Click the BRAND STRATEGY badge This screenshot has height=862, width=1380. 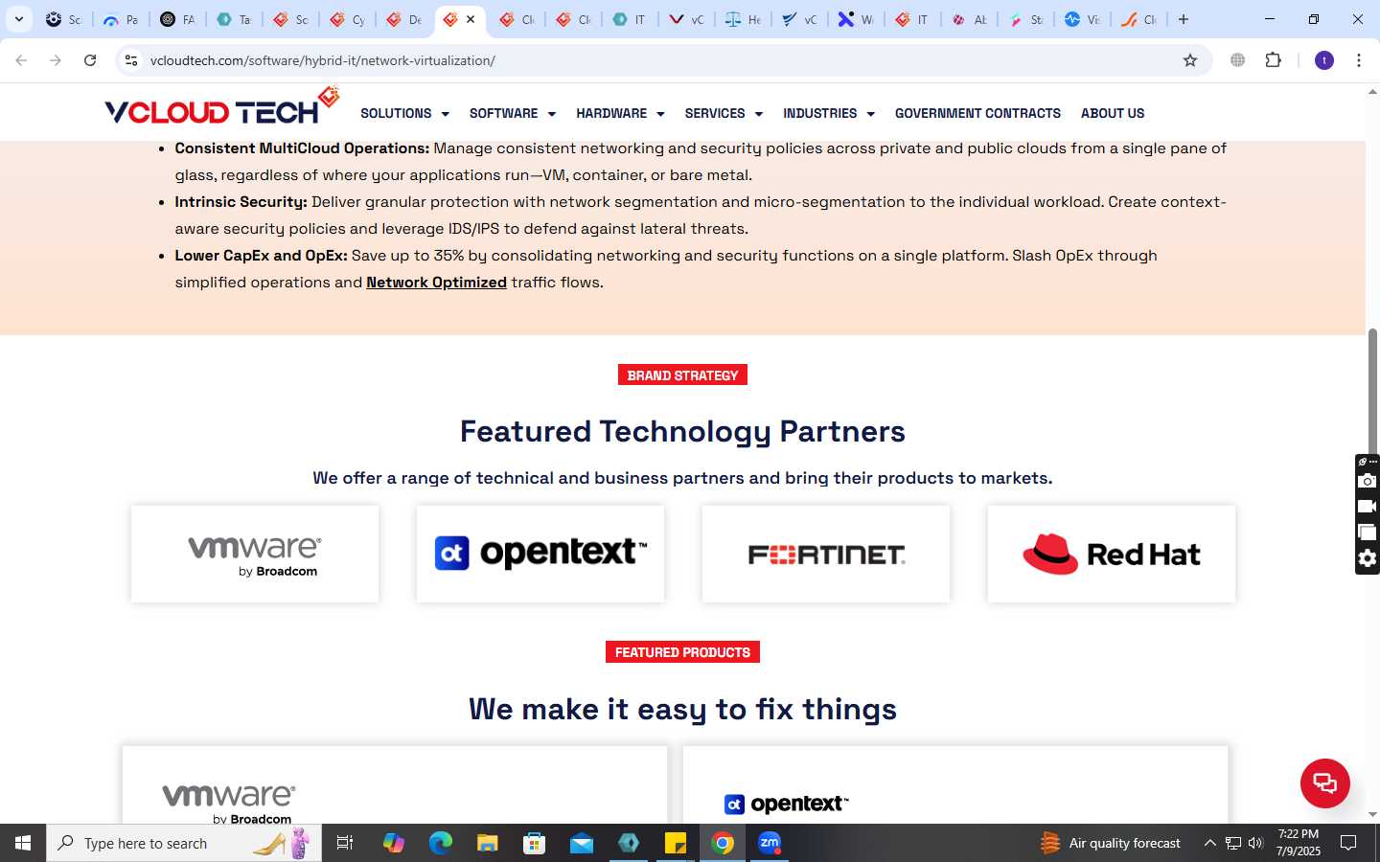tap(682, 375)
